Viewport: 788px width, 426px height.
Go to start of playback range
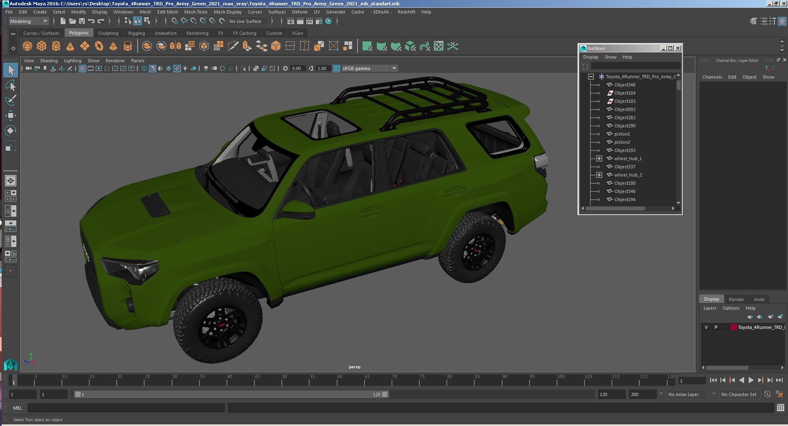click(713, 380)
